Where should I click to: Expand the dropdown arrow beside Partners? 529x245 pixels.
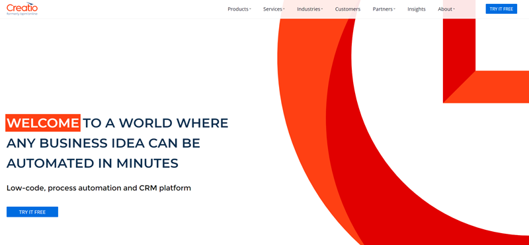click(394, 9)
